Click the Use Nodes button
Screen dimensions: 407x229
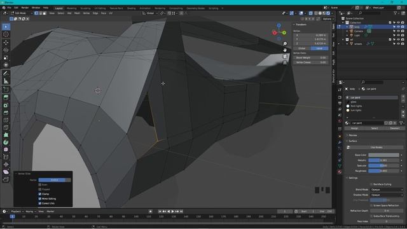coord(376,148)
